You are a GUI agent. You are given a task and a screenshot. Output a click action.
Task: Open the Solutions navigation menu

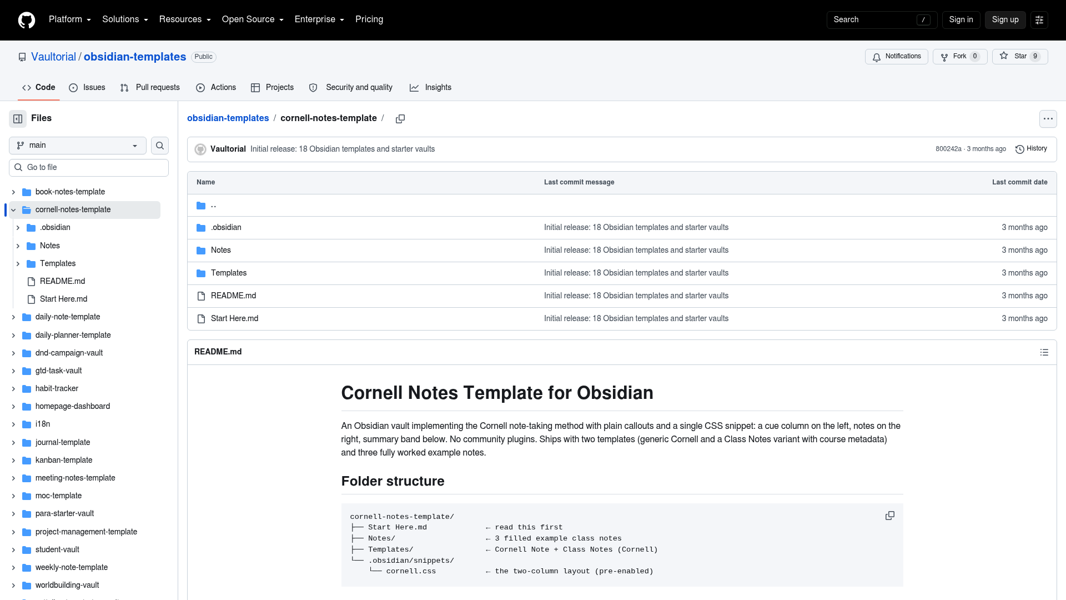pos(125,19)
